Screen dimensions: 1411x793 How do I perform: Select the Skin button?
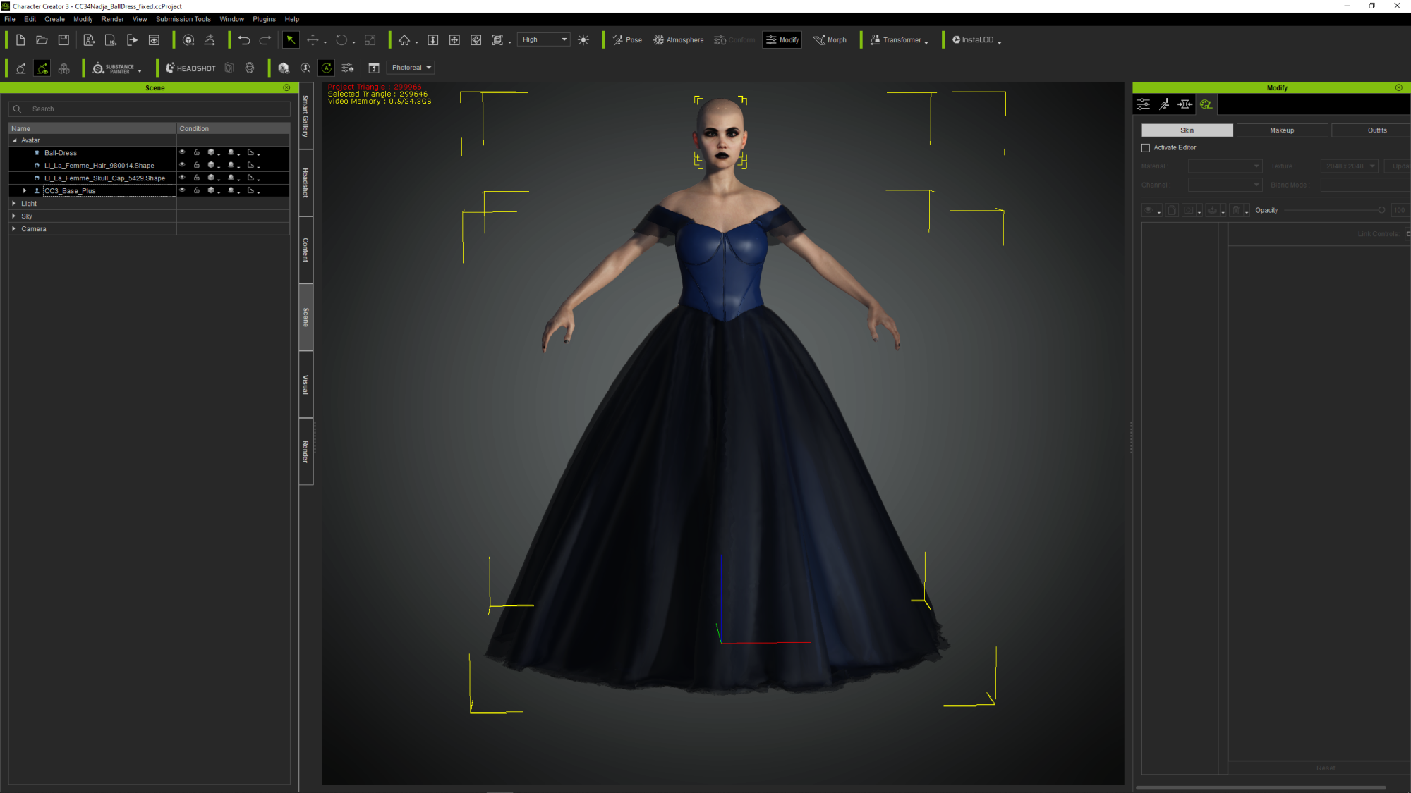pos(1187,130)
